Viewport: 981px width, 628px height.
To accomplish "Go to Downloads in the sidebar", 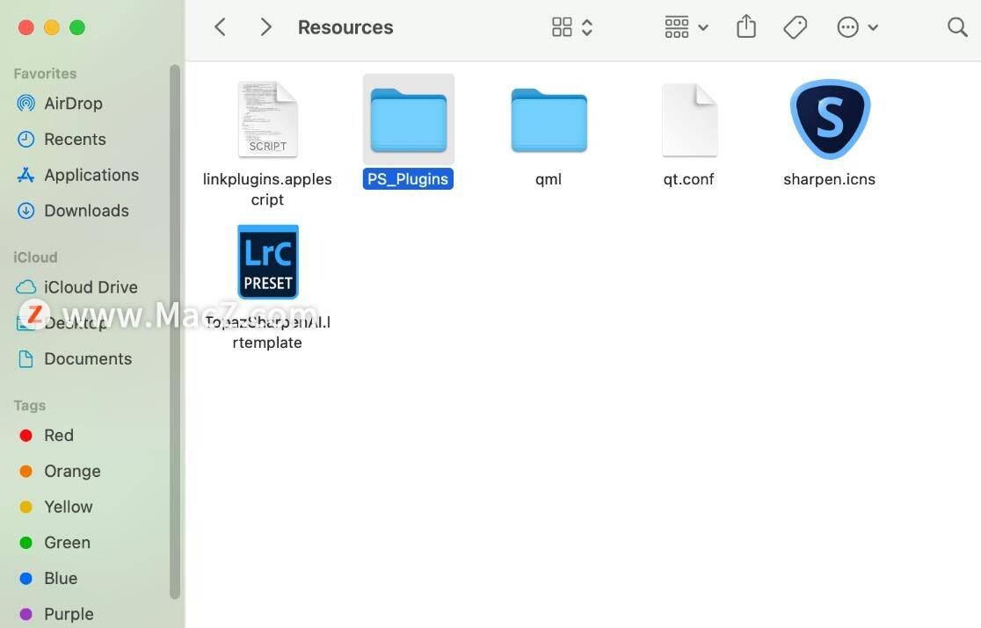I will tap(86, 211).
